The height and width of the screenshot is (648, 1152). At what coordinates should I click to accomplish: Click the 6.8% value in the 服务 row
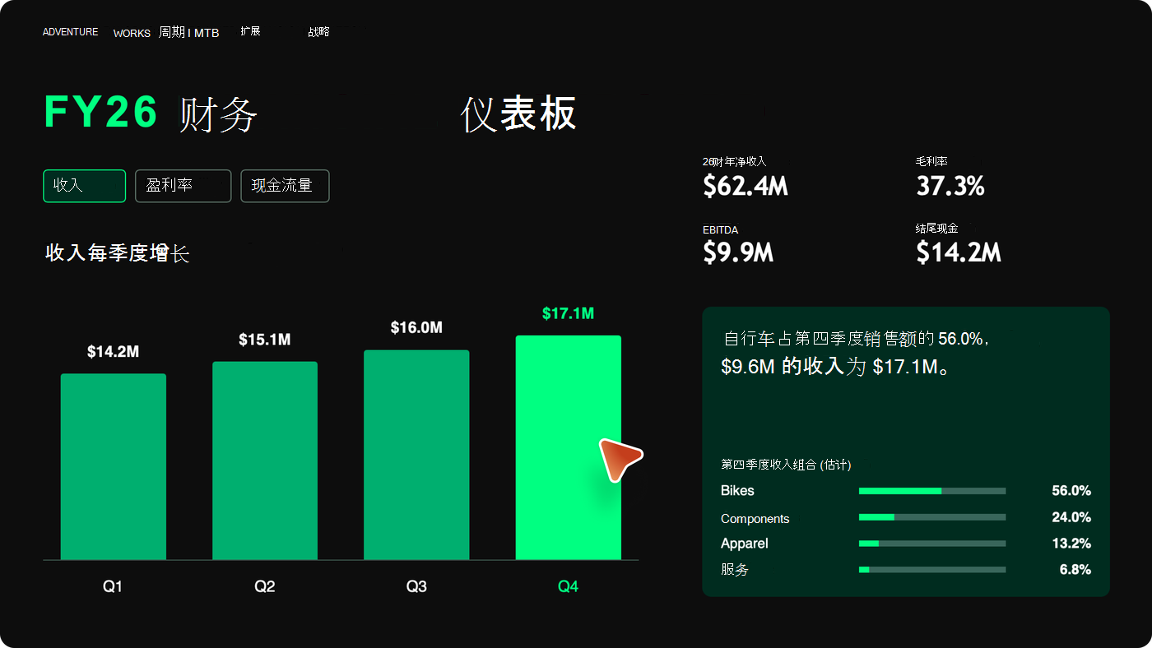point(1075,570)
